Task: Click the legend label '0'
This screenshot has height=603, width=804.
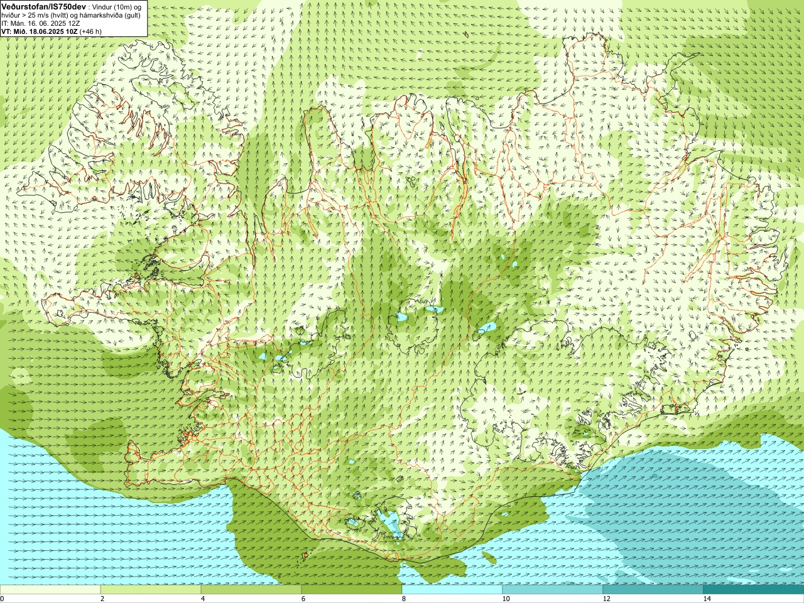Action: 3,599
